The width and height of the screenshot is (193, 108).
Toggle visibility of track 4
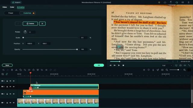tap(14, 81)
